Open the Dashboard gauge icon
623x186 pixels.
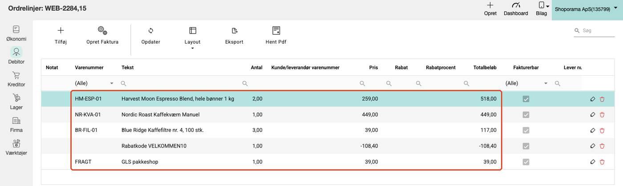click(516, 5)
